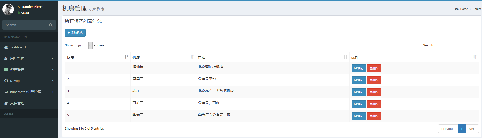Click the 添加机房 button
482x138 pixels.
[75, 33]
